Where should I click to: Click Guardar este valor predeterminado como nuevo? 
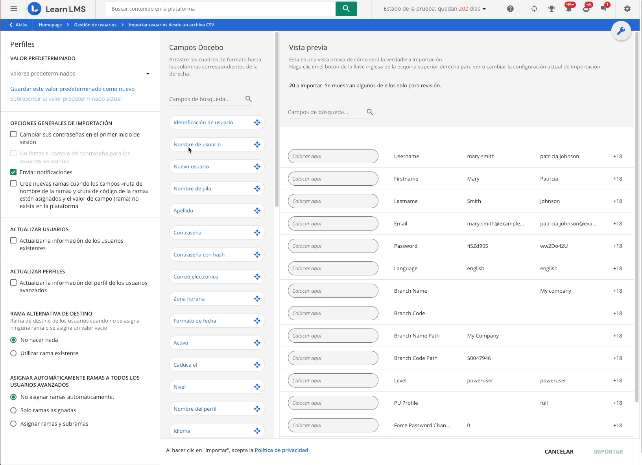click(72, 89)
